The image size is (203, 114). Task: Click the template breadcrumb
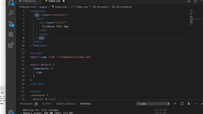pyautogui.click(x=101, y=7)
